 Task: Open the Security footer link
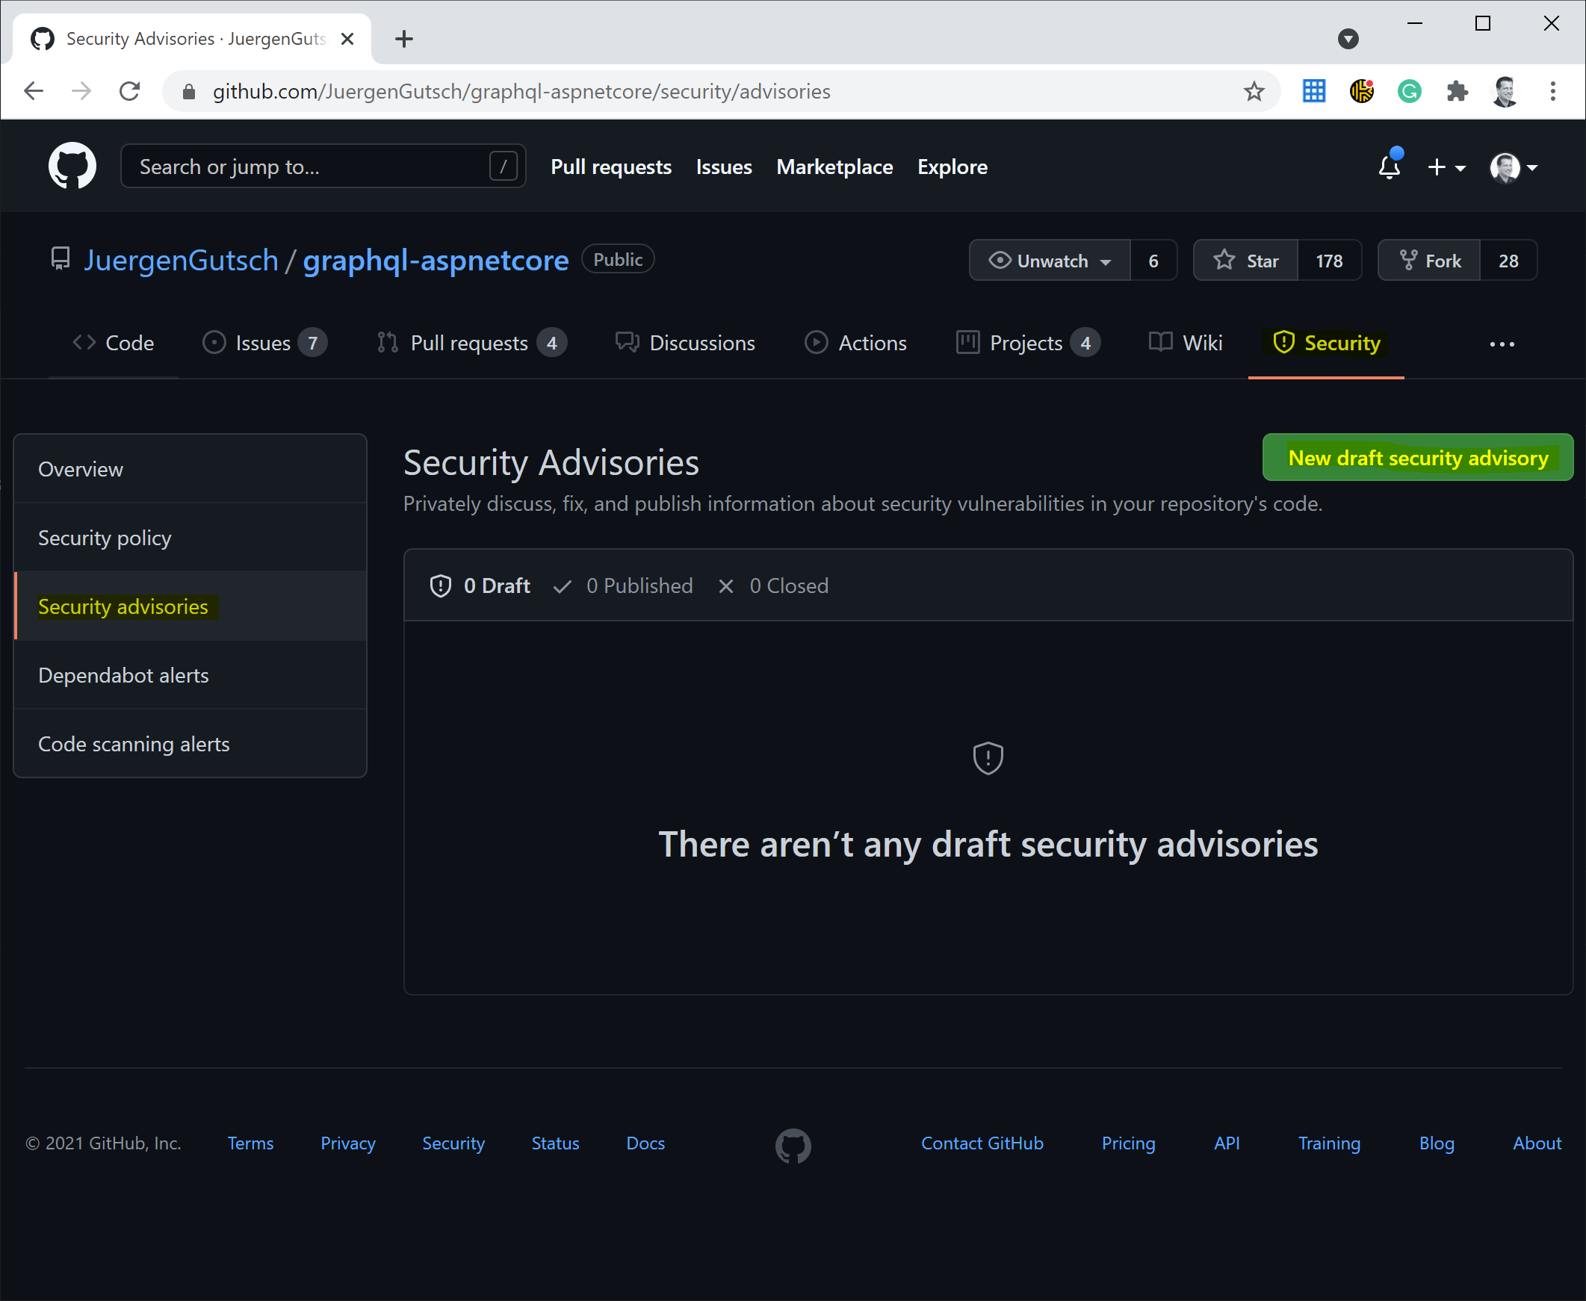453,1143
